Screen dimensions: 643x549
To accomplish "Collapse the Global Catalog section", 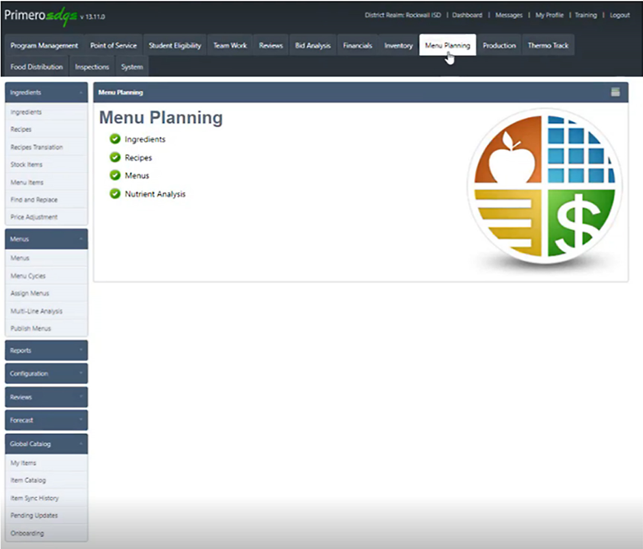I will pyautogui.click(x=46, y=443).
